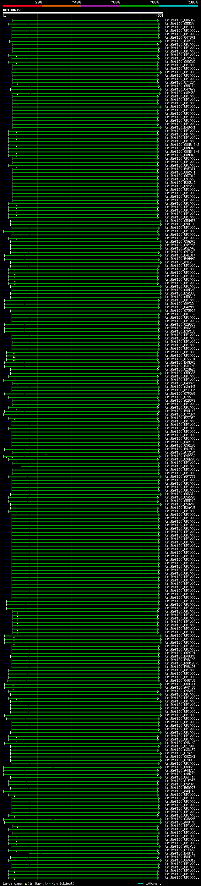
Task: Open hit UniRef100_Q5REW3
Action: click(x=180, y=446)
